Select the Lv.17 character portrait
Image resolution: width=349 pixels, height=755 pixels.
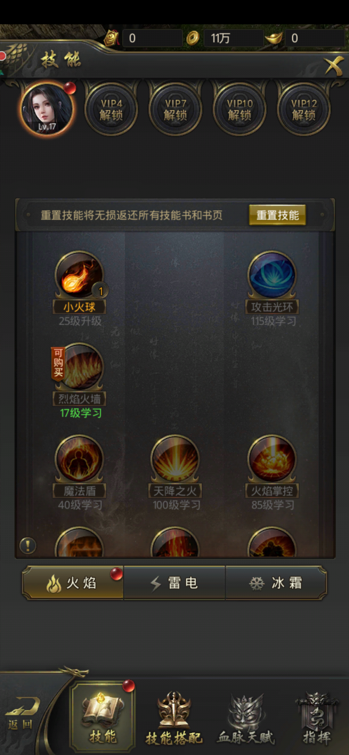47,109
